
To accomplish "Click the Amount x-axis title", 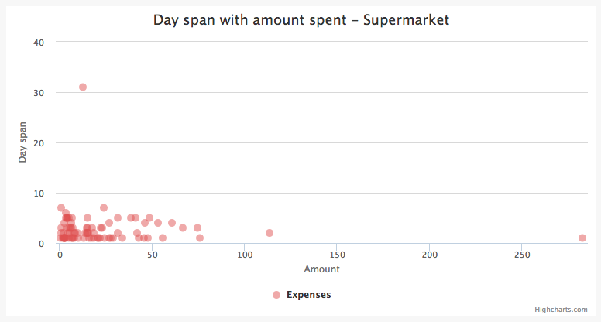I will [321, 269].
